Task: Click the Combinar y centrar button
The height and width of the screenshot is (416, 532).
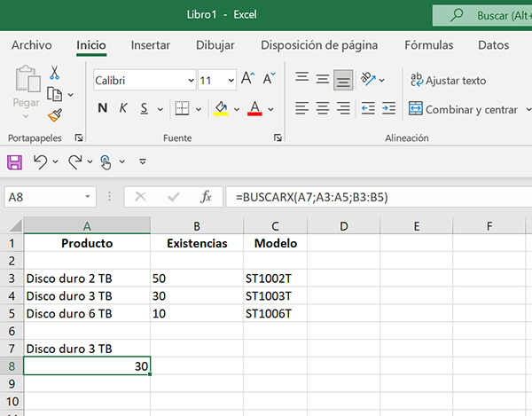Action: coord(463,110)
